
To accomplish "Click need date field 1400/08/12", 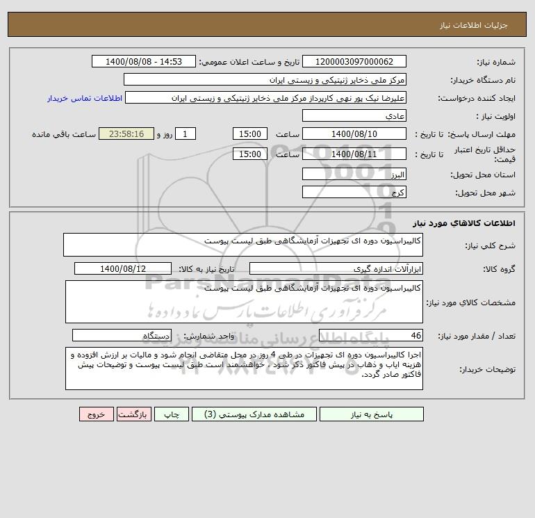I will (123, 268).
